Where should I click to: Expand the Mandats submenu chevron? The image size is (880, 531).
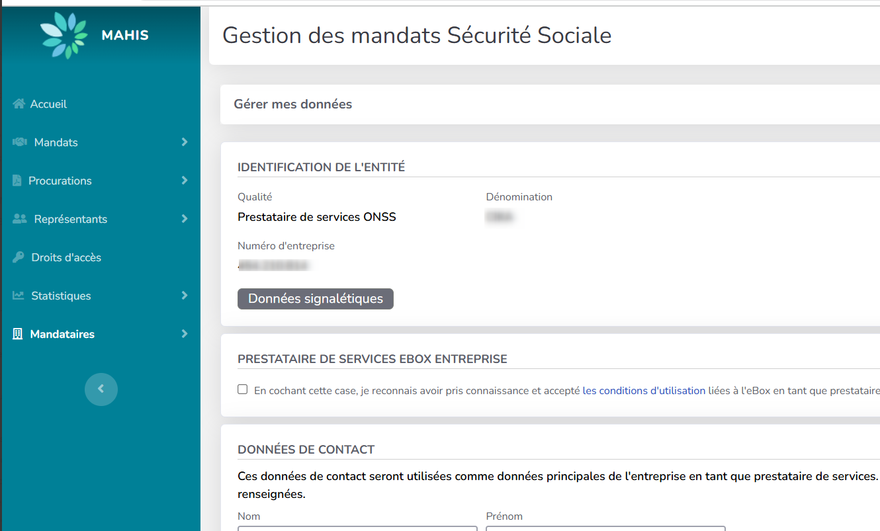pos(185,142)
